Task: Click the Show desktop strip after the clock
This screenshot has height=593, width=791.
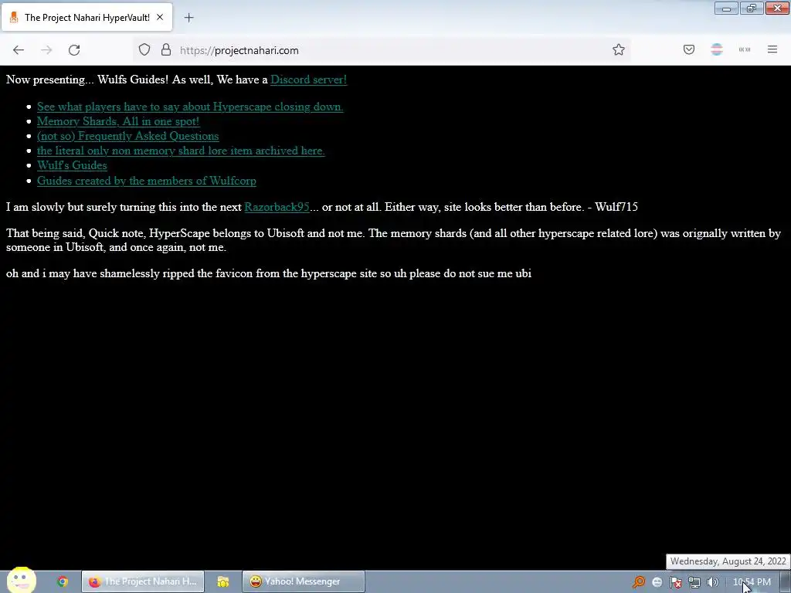Action: [x=785, y=582]
